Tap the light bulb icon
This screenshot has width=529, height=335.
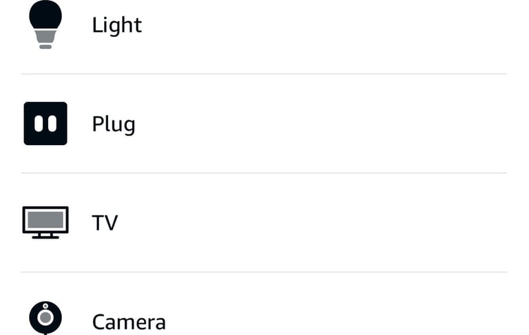tap(45, 25)
